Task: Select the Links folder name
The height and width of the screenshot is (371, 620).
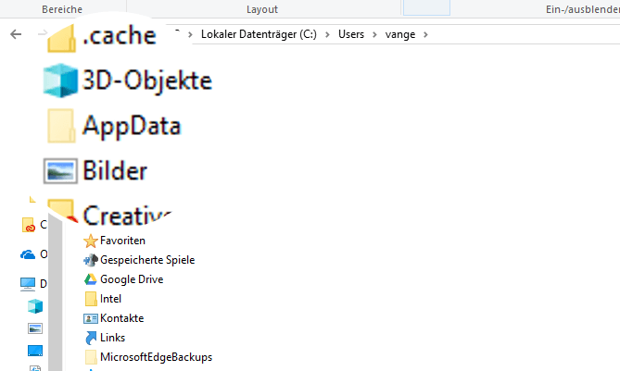Action: pyautogui.click(x=113, y=338)
